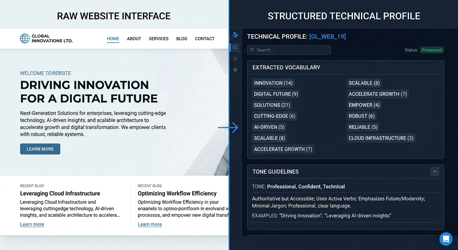Screen dimensions: 458x250
Task: Click the bird logo icon in dark sidebar
Action: pyautogui.click(x=235, y=35)
